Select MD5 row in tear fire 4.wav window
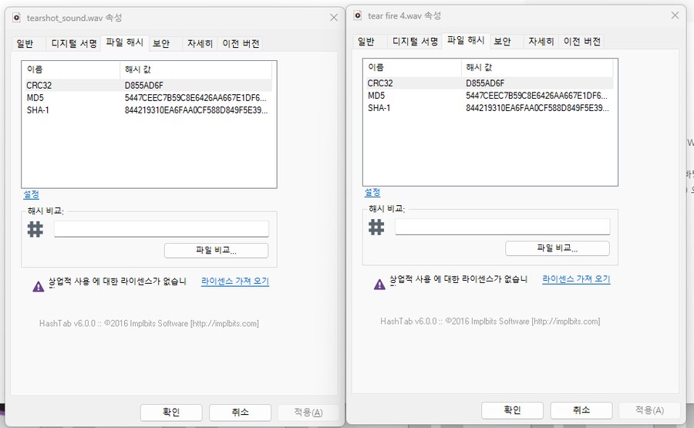Image resolution: width=694 pixels, height=428 pixels. coord(488,96)
